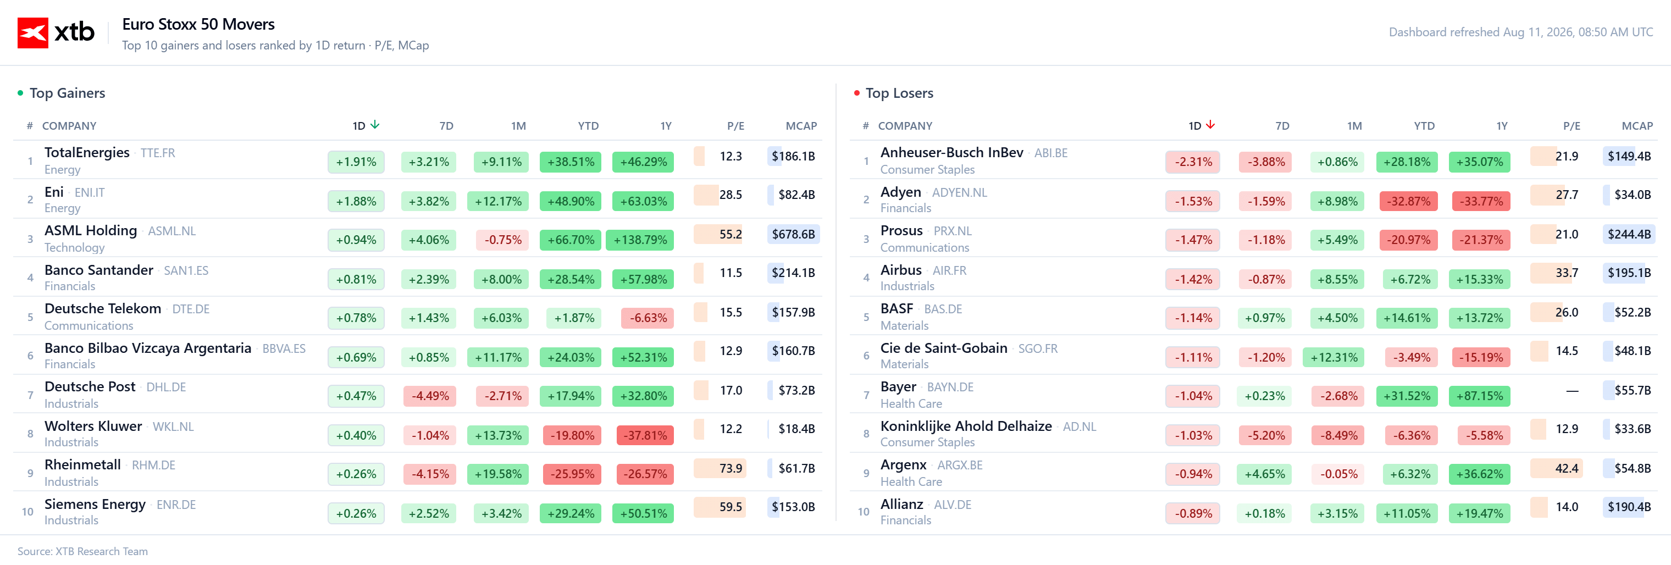Screen dimensions: 1671x565
Task: Click the Bayer ticker BAYN.DE
Action: (950, 387)
